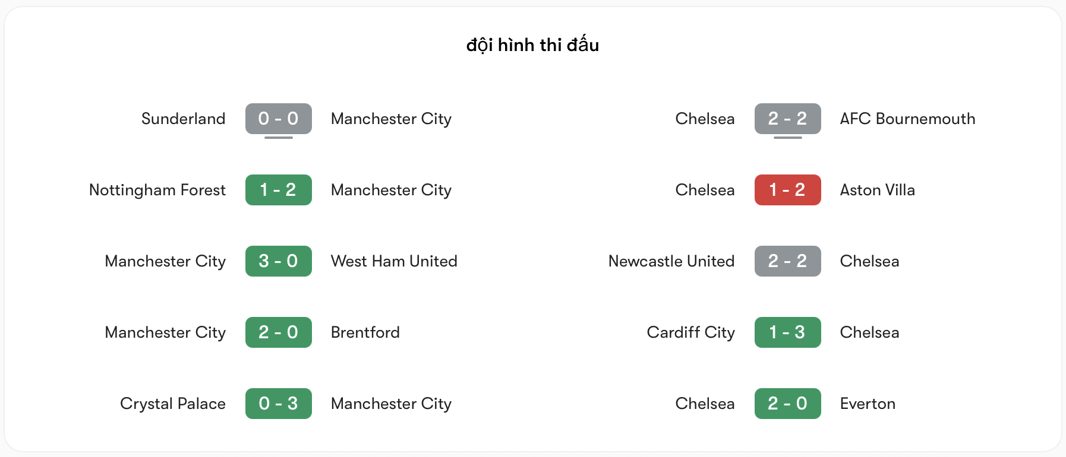Select the AFC Bournemouth team name

pos(907,119)
